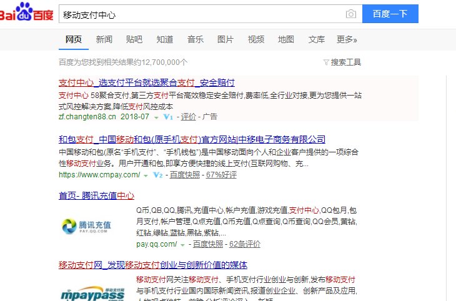Open the Tencent recharge logo thumbnail
The height and width of the screenshot is (301, 456).
pyautogui.click(x=87, y=227)
